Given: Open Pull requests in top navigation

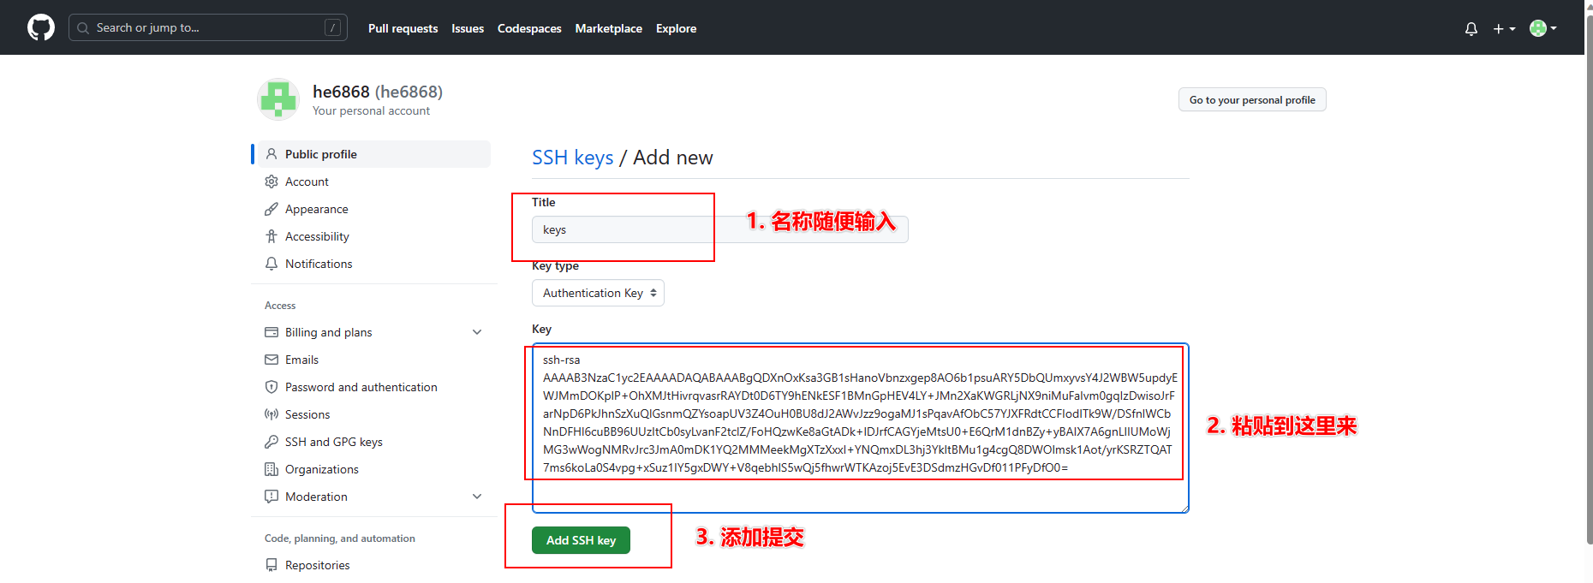Looking at the screenshot, I should [x=403, y=28].
